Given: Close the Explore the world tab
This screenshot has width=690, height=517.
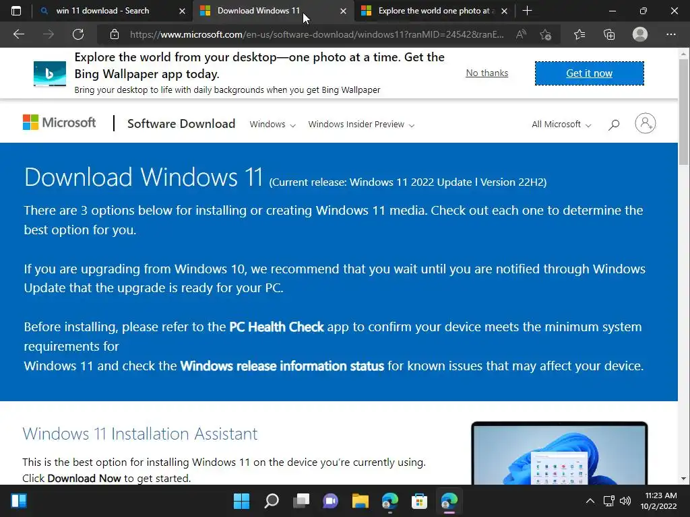Looking at the screenshot, I should click(504, 11).
